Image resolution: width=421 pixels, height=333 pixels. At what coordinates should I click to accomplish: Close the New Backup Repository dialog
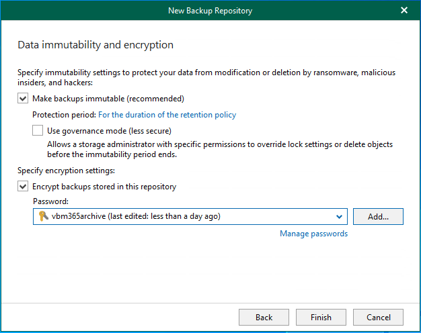tap(404, 10)
